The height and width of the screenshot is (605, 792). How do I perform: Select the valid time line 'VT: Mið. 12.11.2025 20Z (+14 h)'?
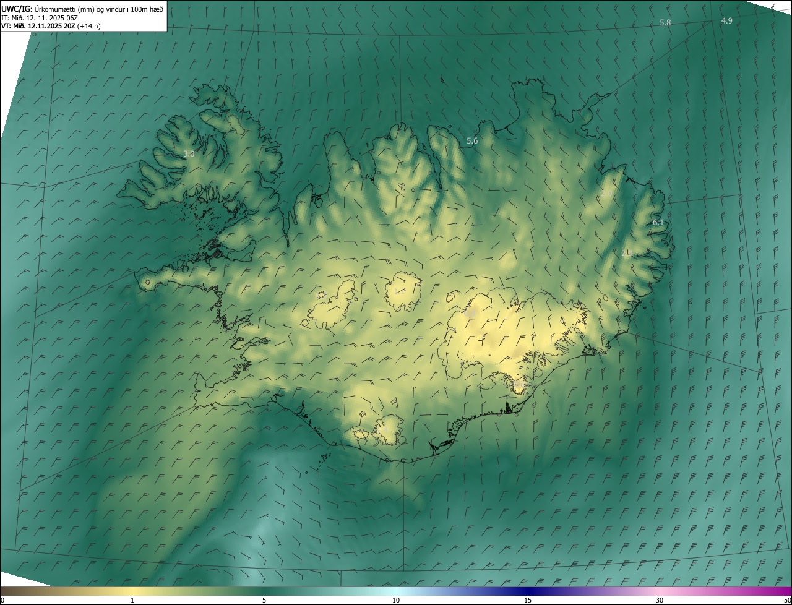(51, 26)
